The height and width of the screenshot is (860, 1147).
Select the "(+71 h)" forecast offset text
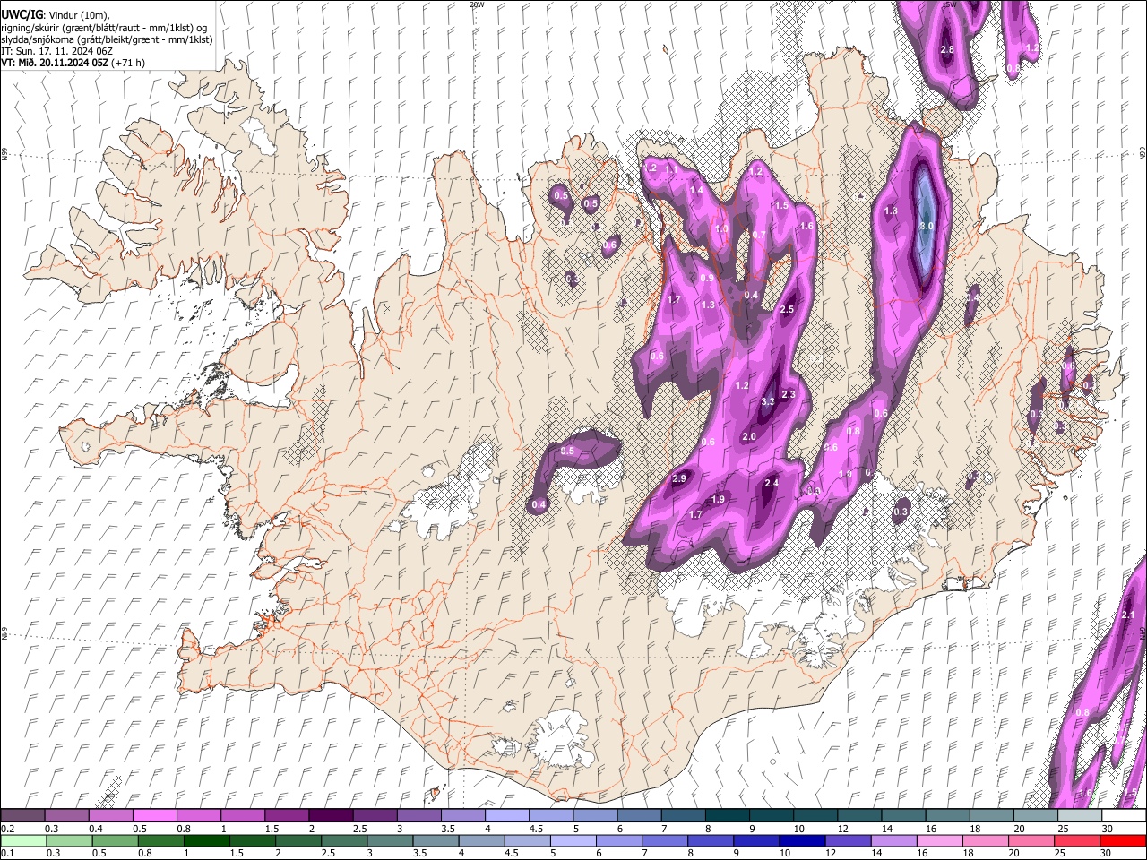129,63
